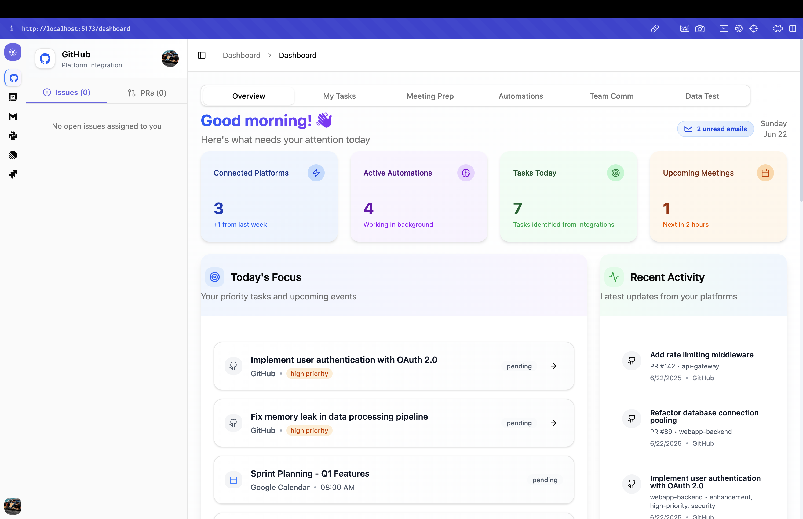The image size is (803, 519).
Task: Open the terminal console toolbar icon
Action: click(x=724, y=29)
